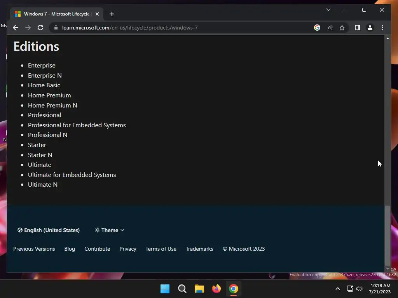Image resolution: width=398 pixels, height=298 pixels.
Task: Launch File Explorer from taskbar
Action: pos(199,289)
